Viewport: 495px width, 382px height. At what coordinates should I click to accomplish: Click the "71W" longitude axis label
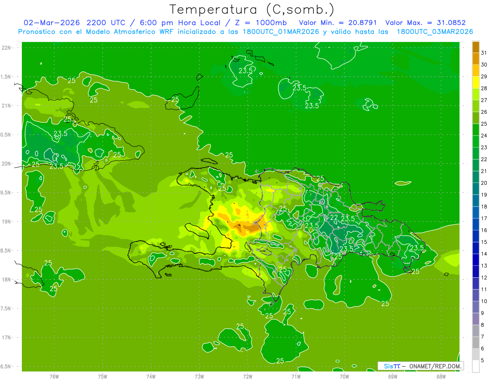pos(296,376)
